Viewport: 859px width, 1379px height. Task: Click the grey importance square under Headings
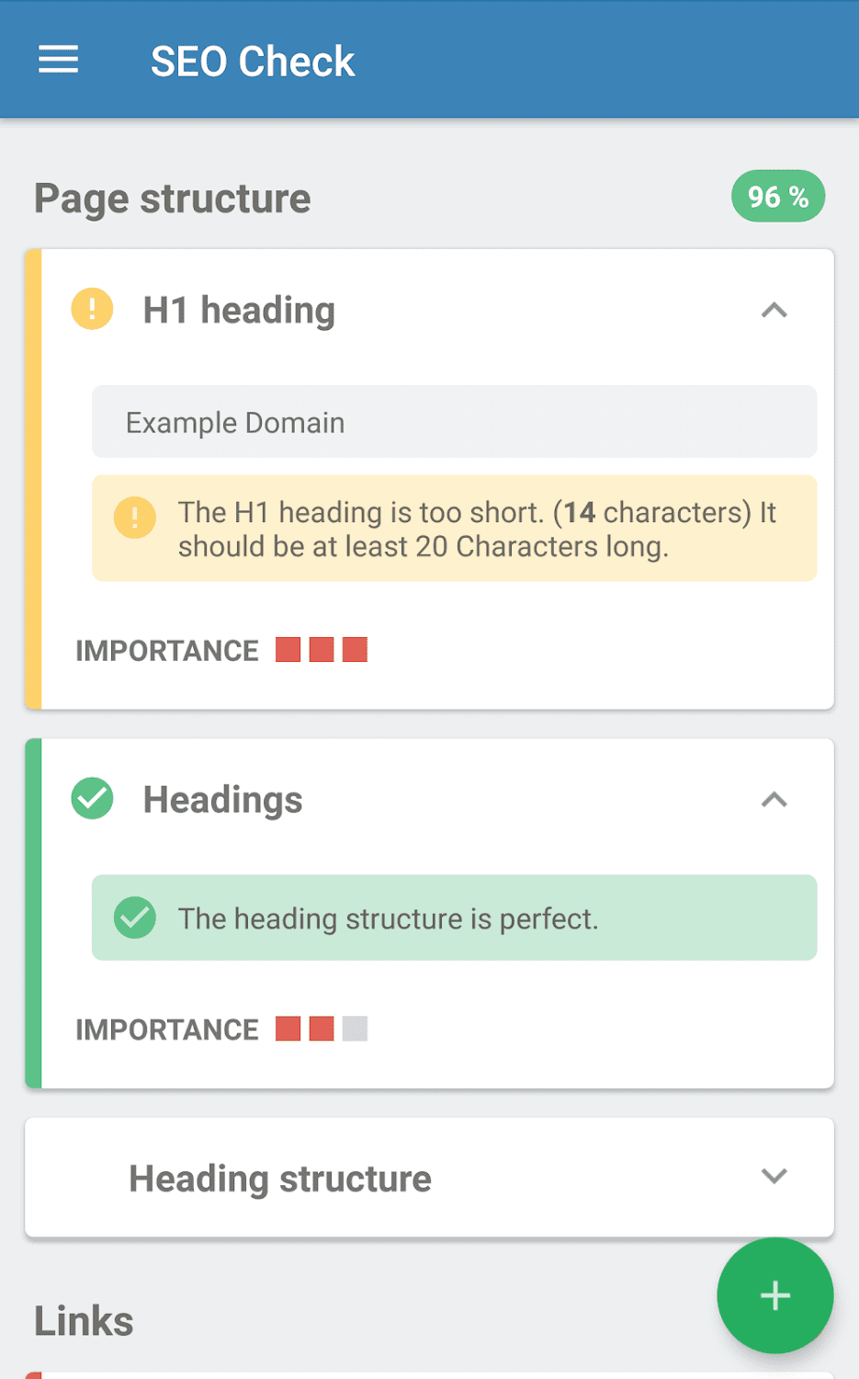[x=355, y=1029]
